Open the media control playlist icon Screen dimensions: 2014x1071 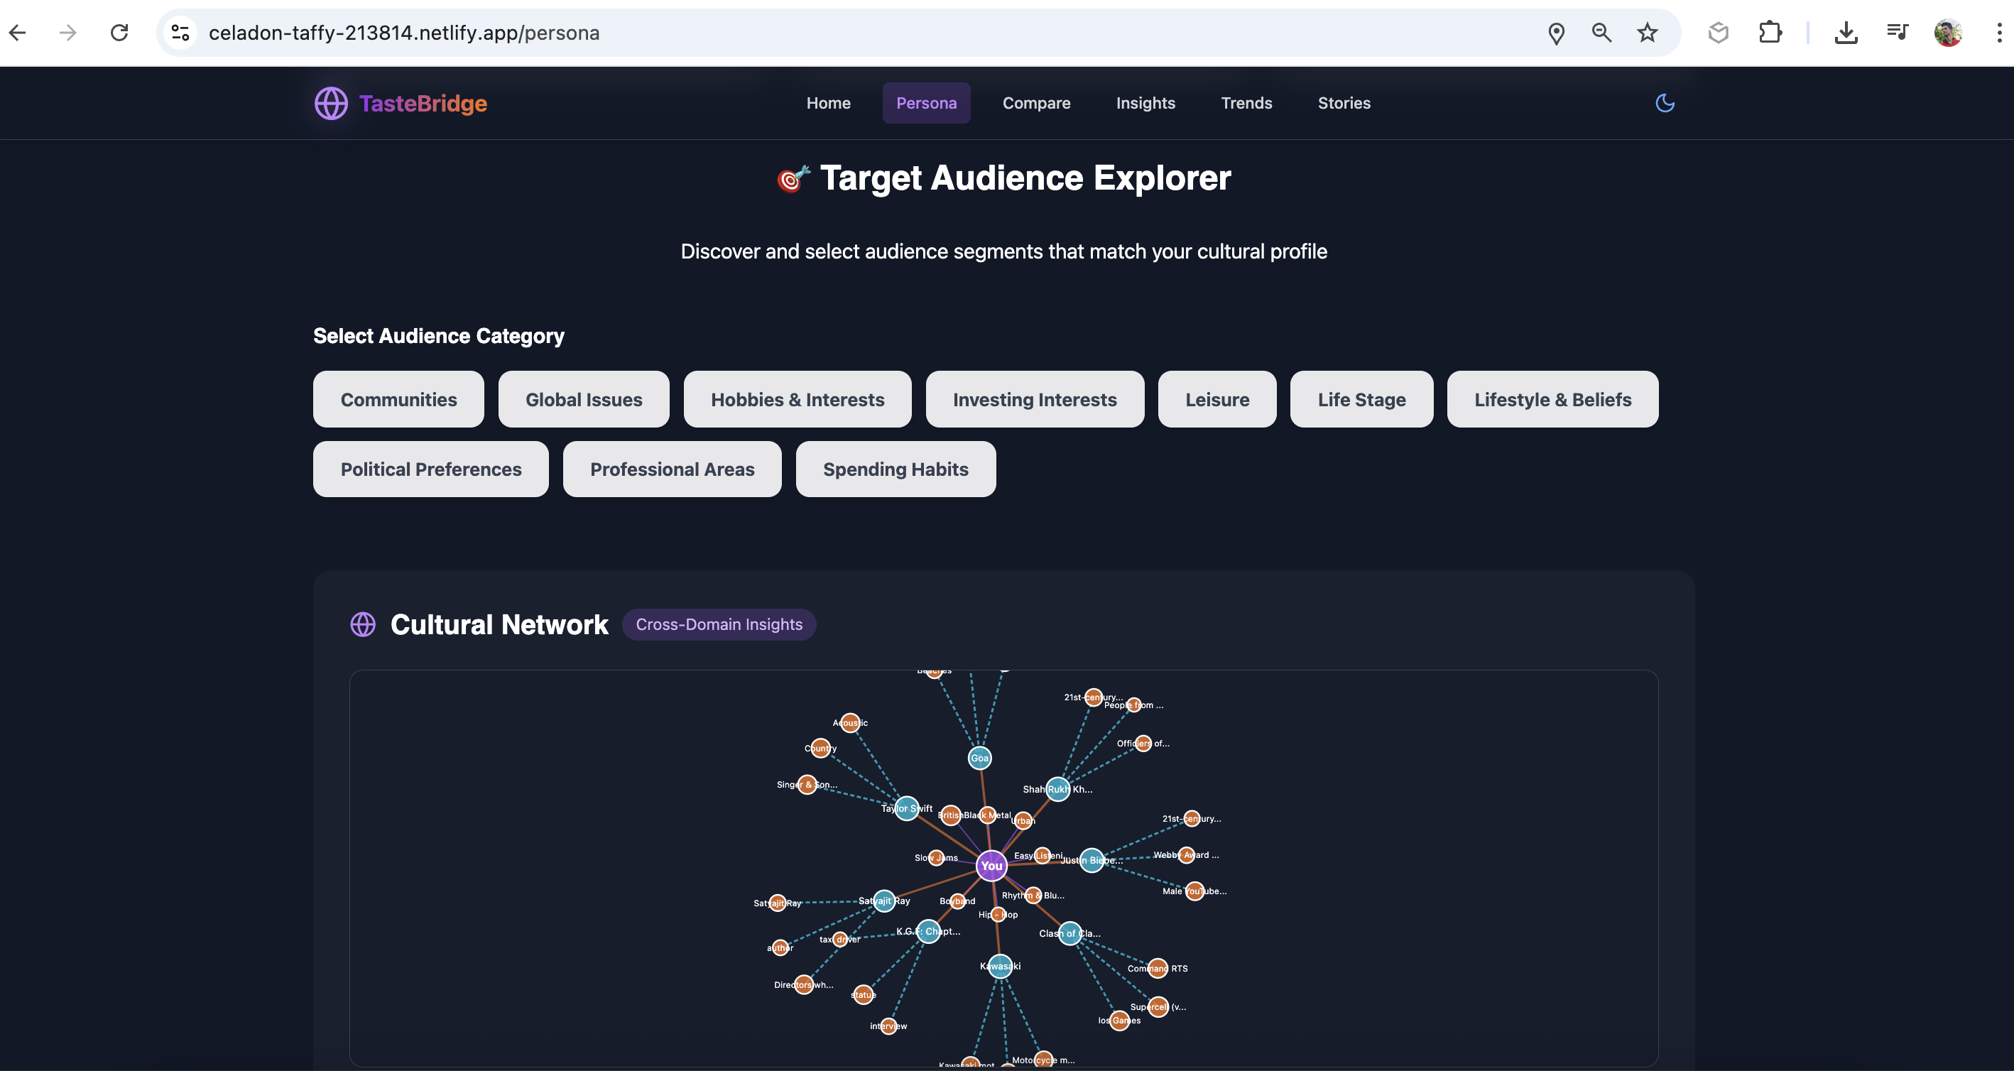1898,33
